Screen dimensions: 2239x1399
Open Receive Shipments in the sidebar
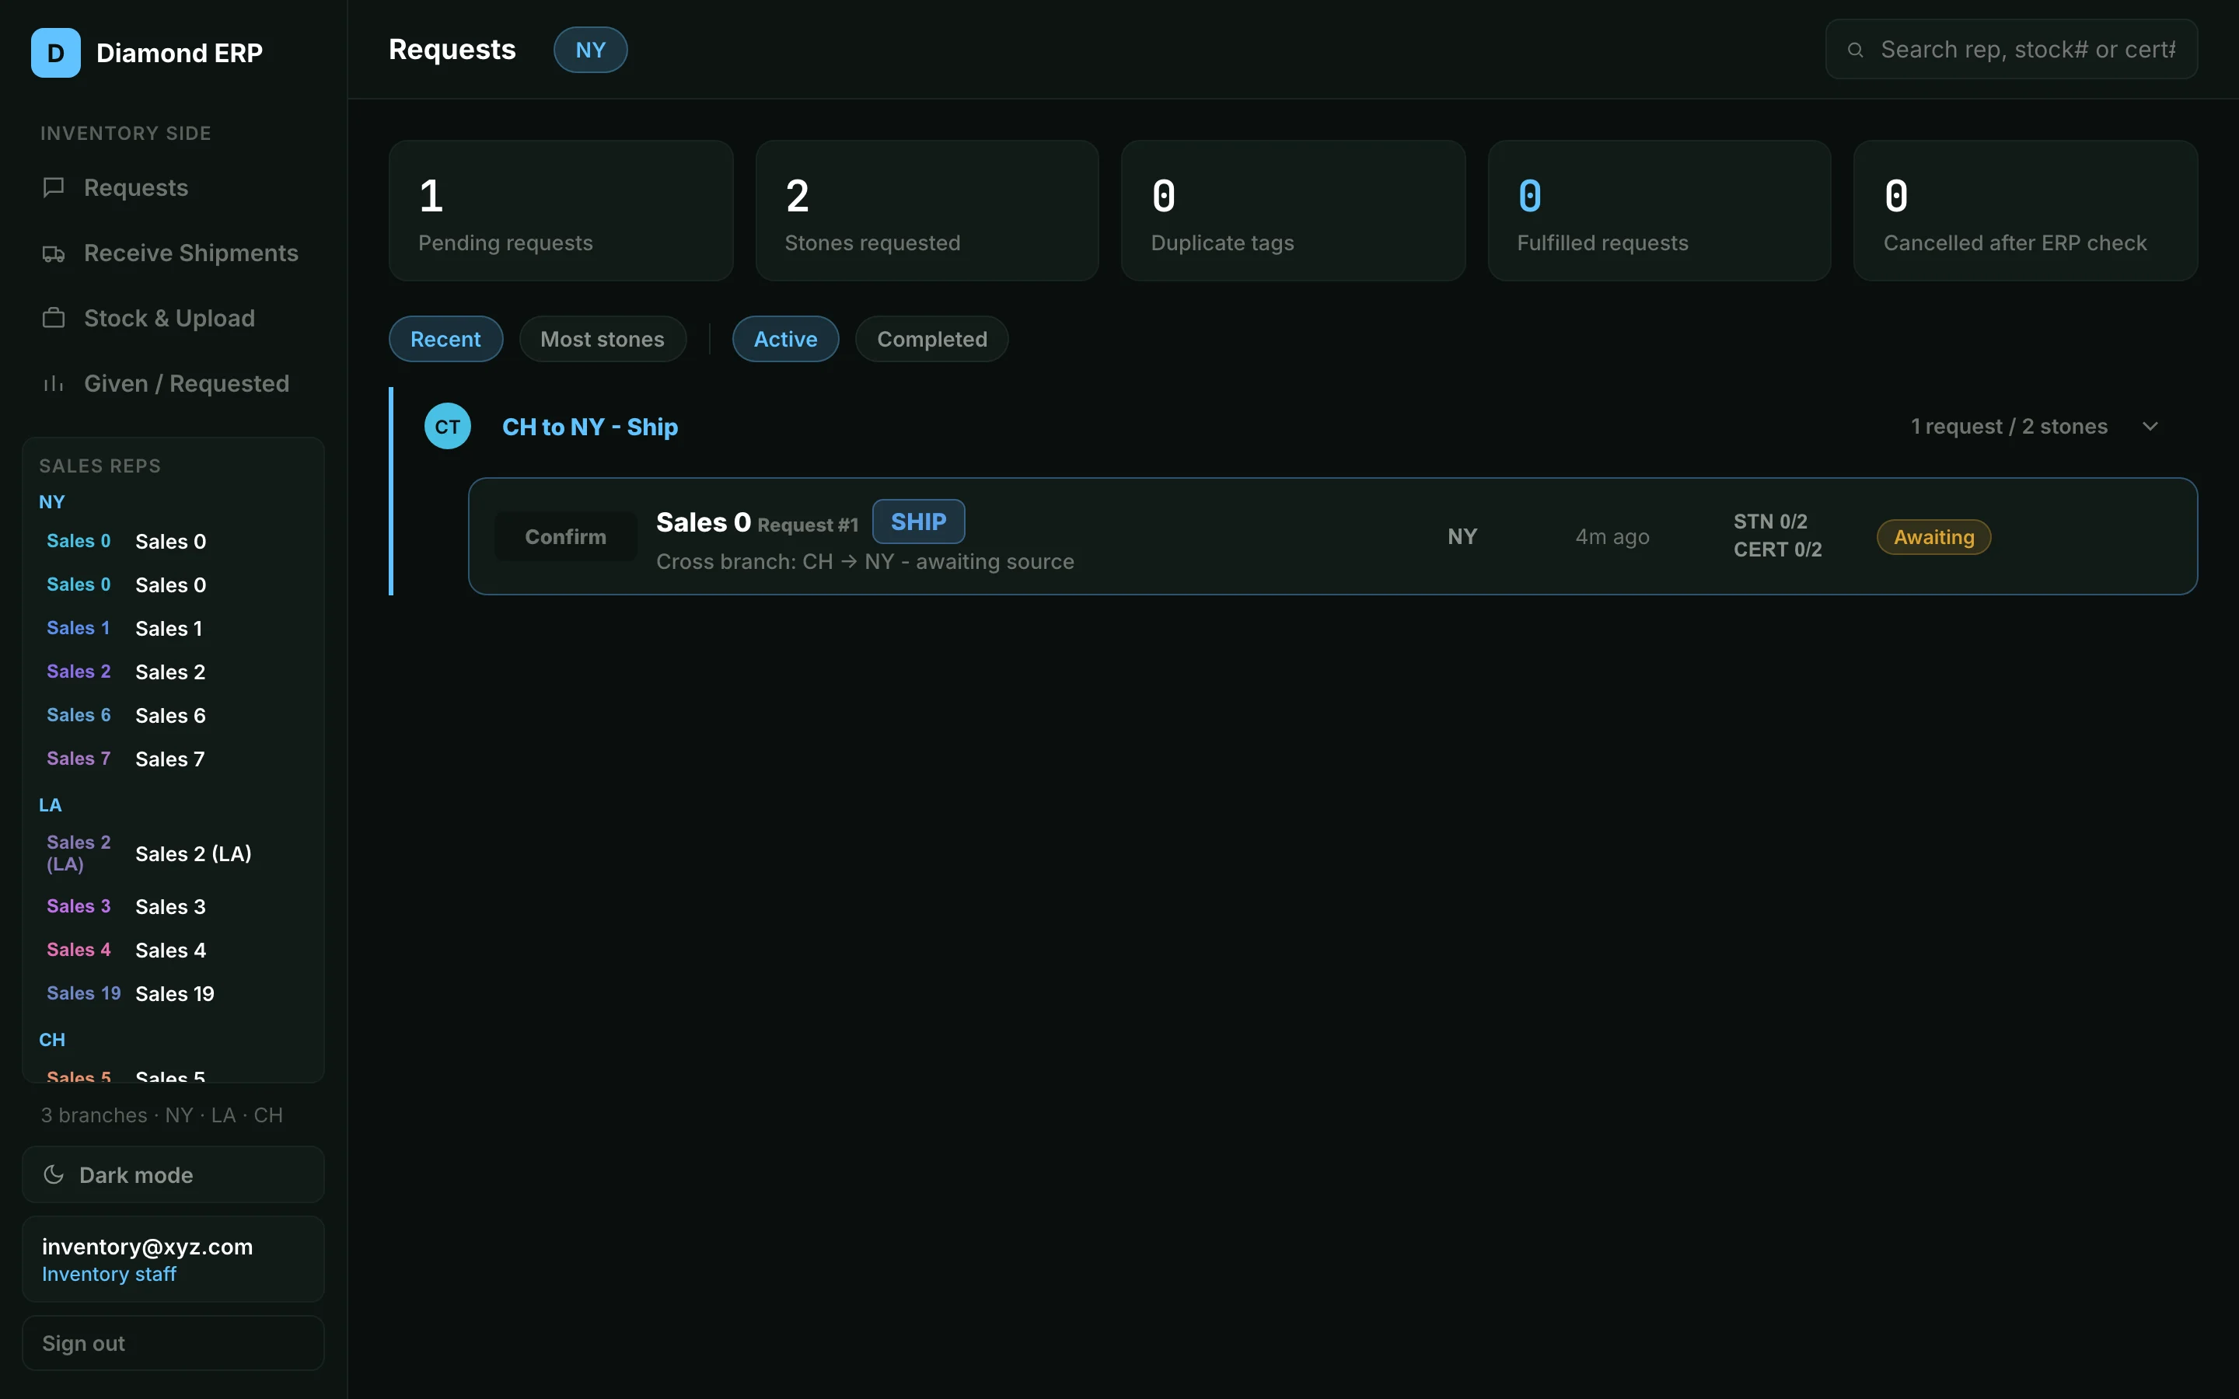173,253
